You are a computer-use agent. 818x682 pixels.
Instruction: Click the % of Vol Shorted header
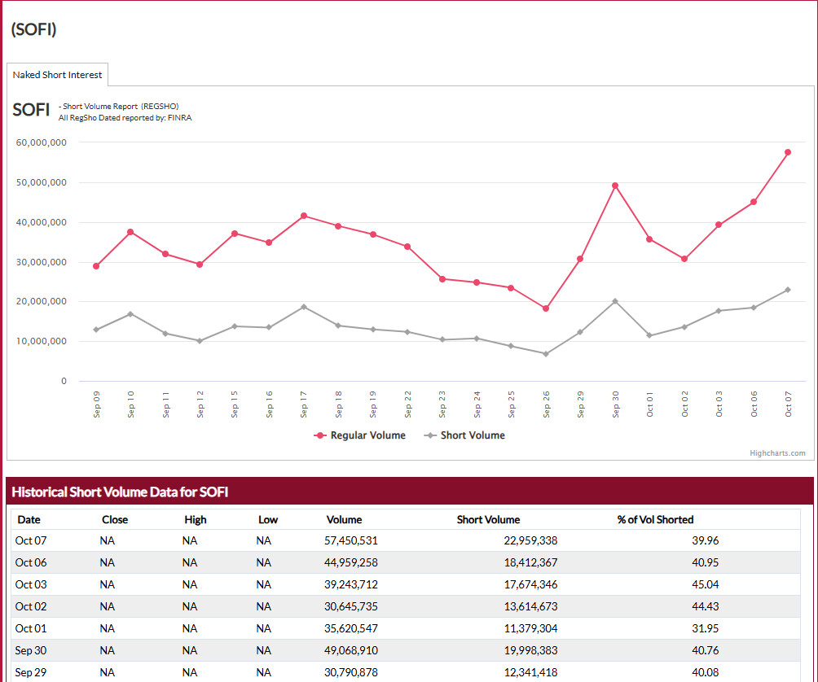click(x=655, y=519)
